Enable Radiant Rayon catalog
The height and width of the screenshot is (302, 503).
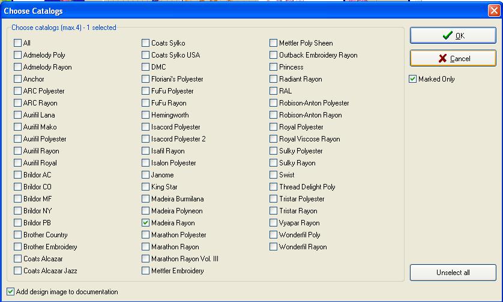[x=273, y=78]
